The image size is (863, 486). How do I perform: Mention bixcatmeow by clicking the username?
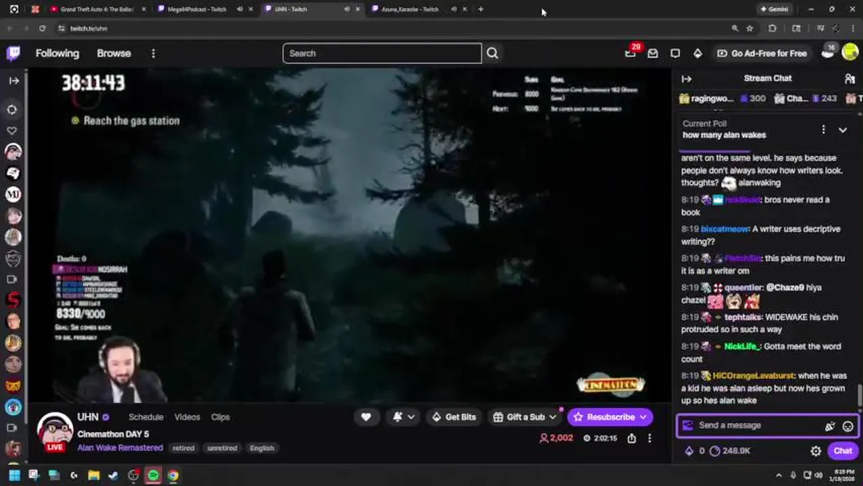point(725,229)
